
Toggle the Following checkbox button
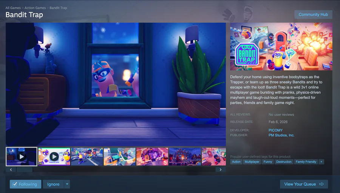(25, 184)
